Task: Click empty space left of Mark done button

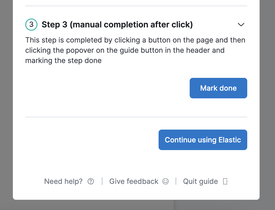Action: click(103, 88)
